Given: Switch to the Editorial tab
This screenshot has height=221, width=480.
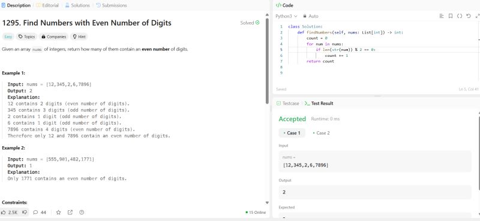Looking at the screenshot, I should tap(47, 5).
